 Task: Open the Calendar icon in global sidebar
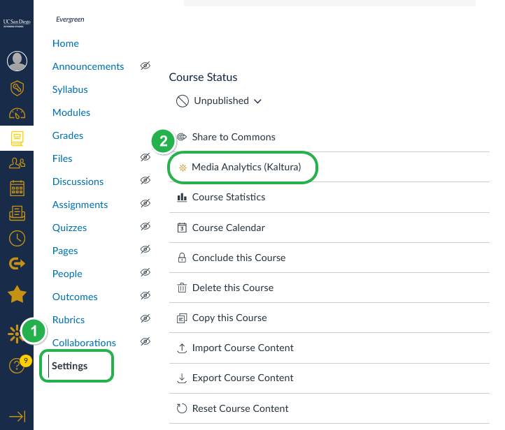pyautogui.click(x=17, y=188)
